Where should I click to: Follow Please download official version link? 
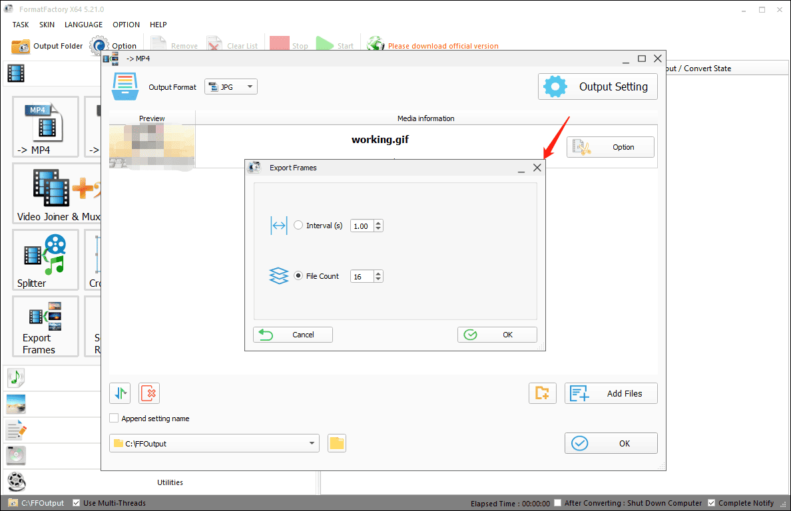(x=443, y=46)
